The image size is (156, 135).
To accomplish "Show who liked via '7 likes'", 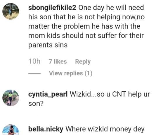I will [58, 61].
